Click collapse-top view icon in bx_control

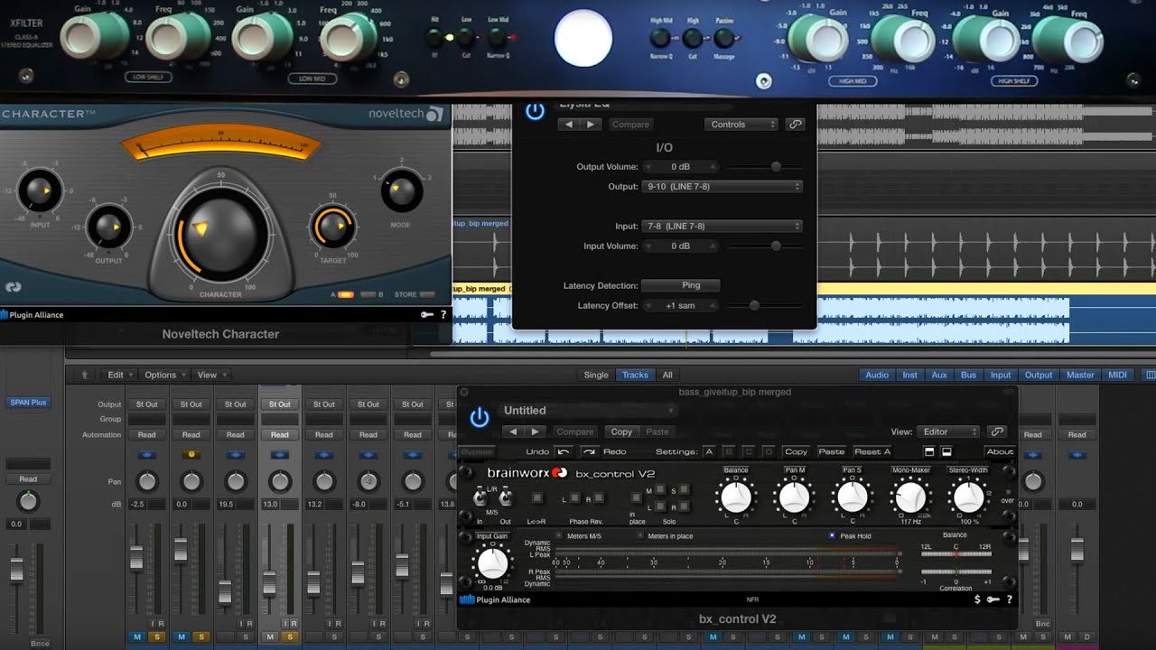929,451
